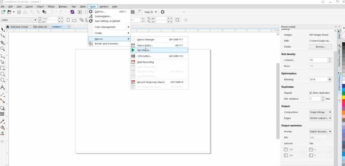Click the Import toolbar icon
345x166 pixels.
pyautogui.click(x=80, y=12)
